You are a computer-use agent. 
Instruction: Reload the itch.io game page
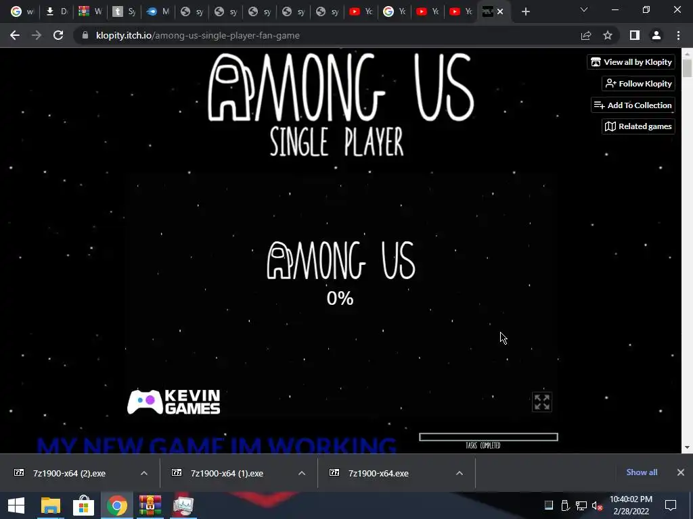click(58, 35)
